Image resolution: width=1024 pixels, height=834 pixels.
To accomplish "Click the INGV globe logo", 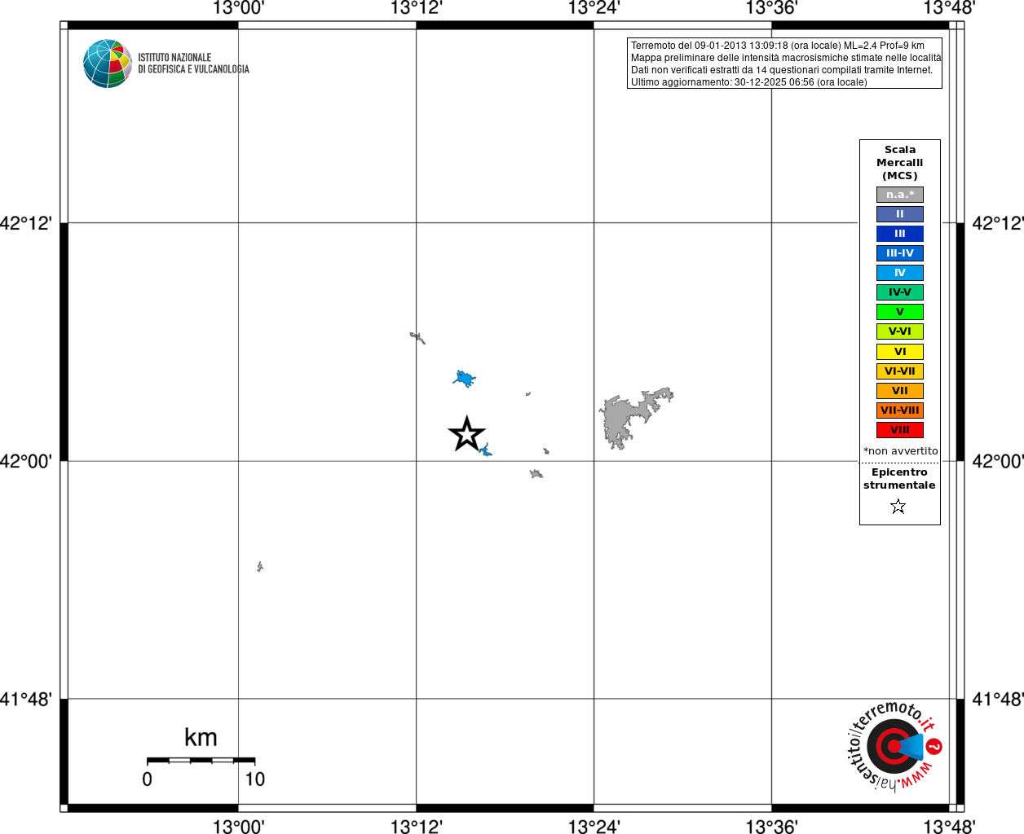I will [108, 64].
